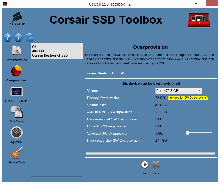The height and width of the screenshot is (184, 220).
Task: Click the Recommended SW Overprovision 0 GB value
Action: [x=159, y=119]
